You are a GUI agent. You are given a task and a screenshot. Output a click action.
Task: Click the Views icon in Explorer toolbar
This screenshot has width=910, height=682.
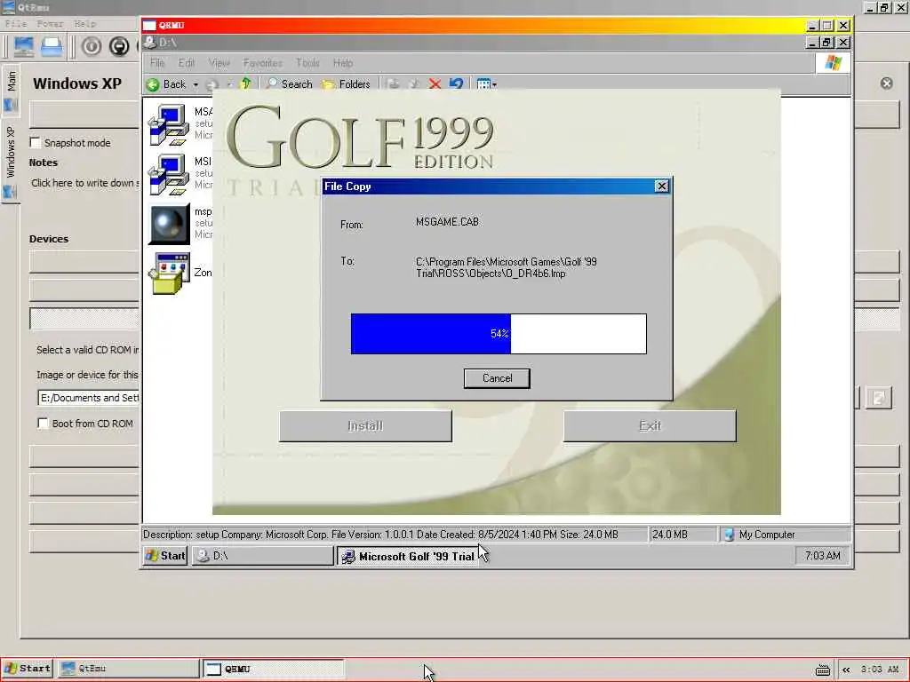point(483,84)
